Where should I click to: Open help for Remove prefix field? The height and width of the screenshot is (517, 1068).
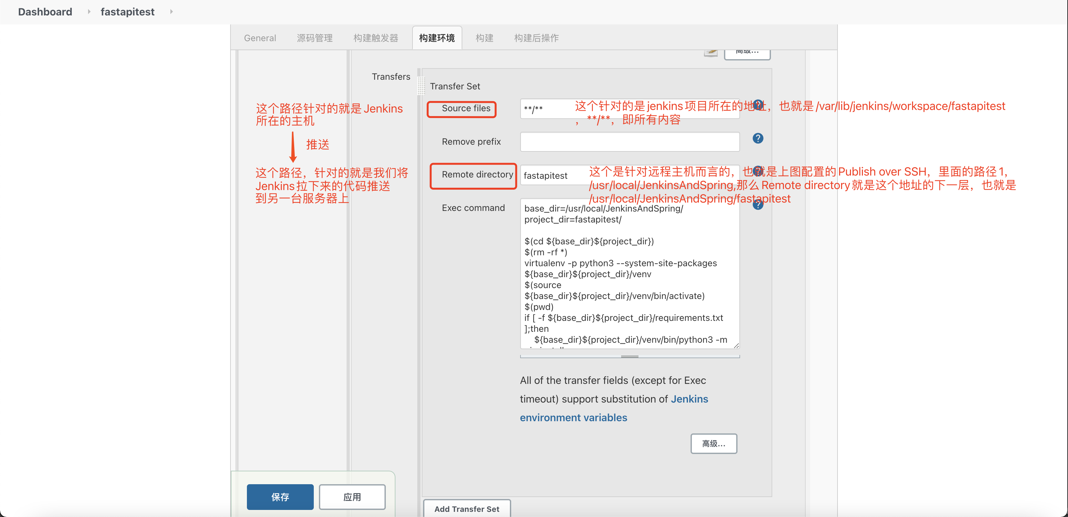point(758,139)
